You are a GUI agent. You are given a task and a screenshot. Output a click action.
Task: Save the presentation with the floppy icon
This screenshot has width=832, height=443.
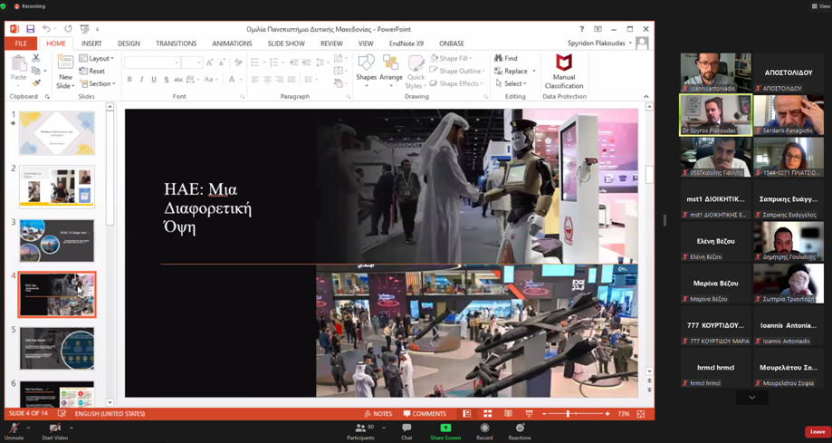click(30, 29)
